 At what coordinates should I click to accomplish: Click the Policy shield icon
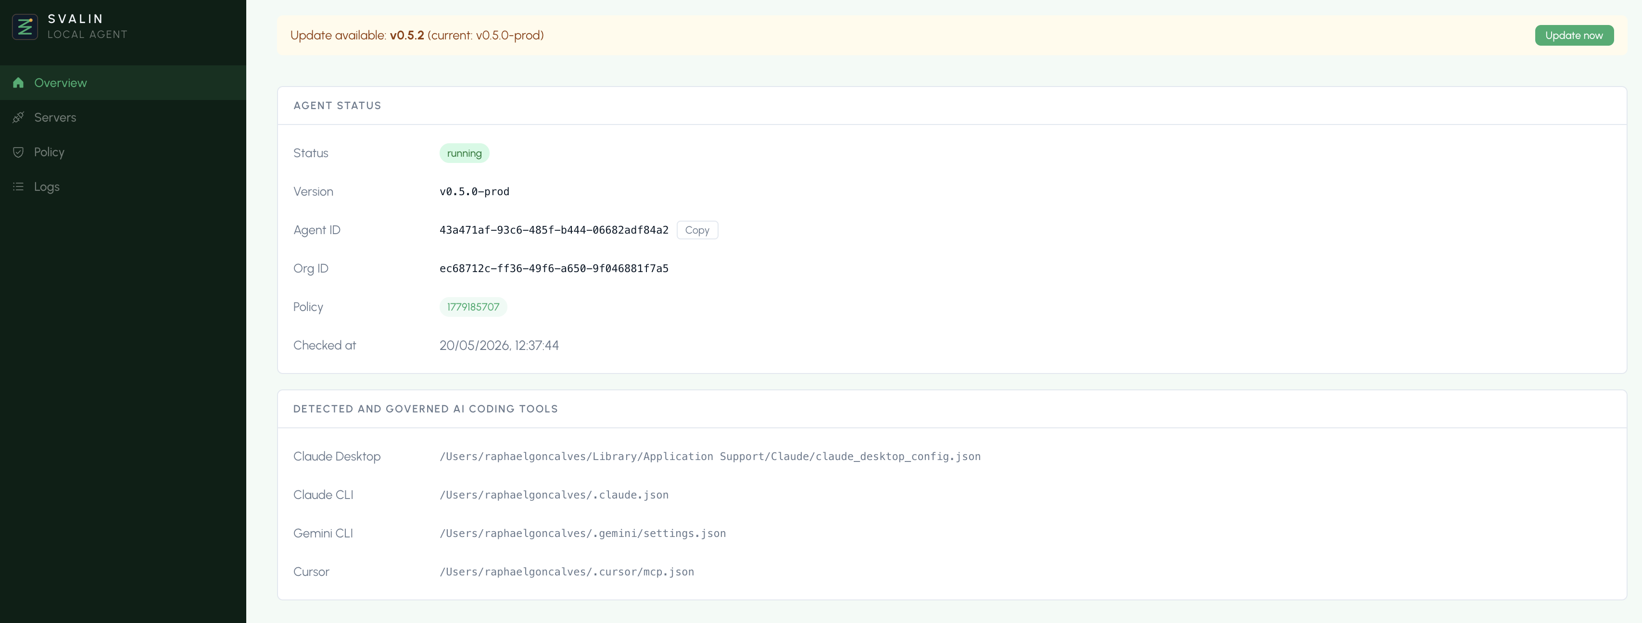(x=18, y=152)
